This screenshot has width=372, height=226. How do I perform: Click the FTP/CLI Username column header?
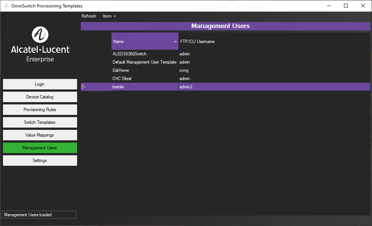[197, 42]
